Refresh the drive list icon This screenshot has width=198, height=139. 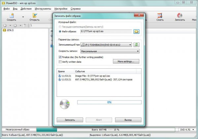[x=136, y=45]
